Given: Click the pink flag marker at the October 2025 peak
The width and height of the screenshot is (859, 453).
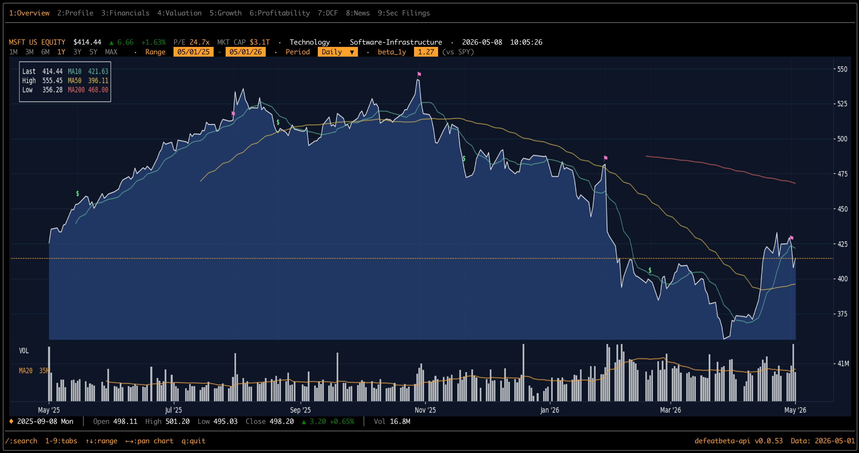Looking at the screenshot, I should [x=419, y=74].
